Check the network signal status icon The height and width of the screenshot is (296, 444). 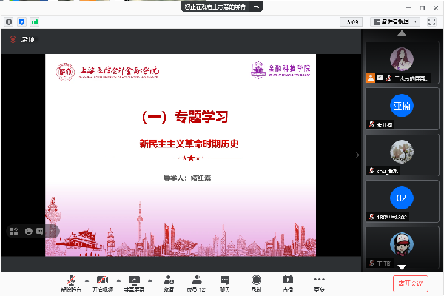(x=36, y=22)
